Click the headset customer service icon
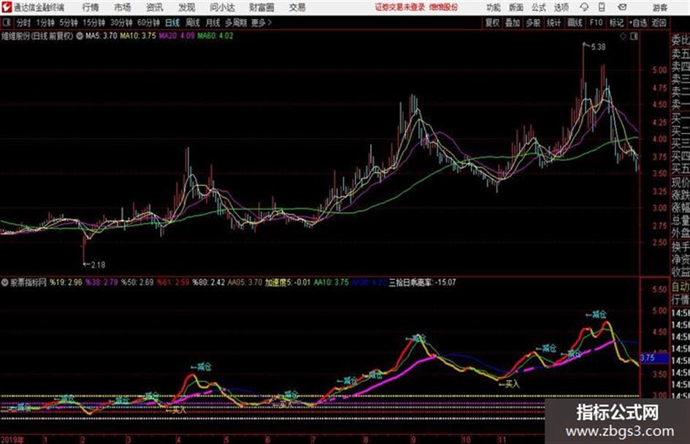This screenshot has width=690, height=444. [584, 7]
